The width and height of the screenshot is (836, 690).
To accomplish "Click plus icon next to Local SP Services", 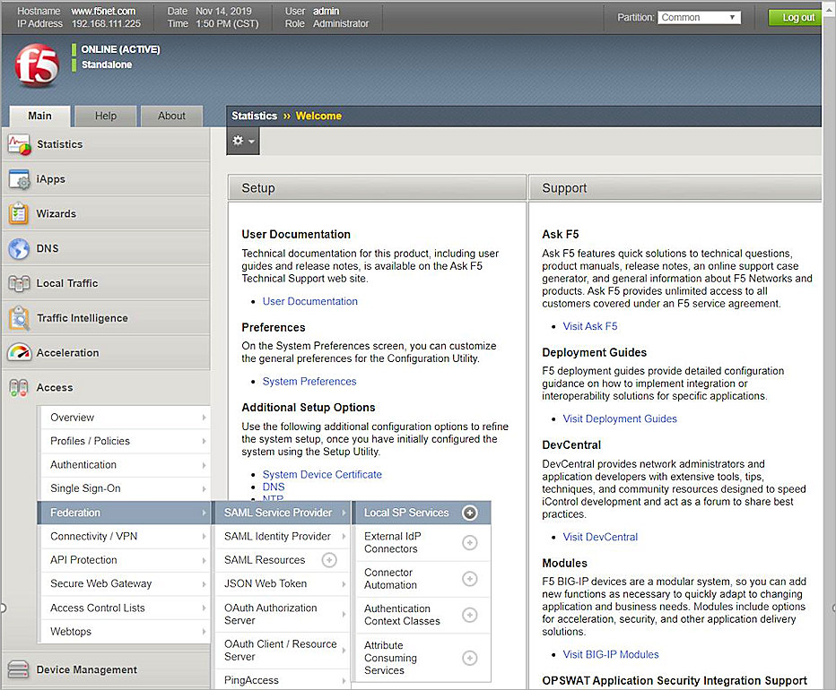I will point(469,513).
